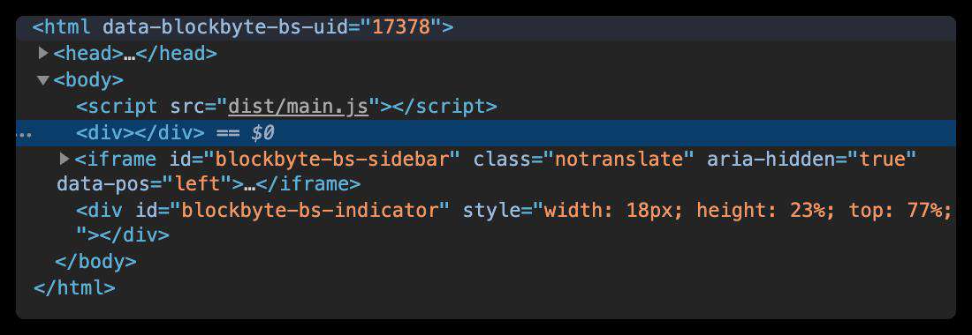Click the closing </iframe> tag text
The height and width of the screenshot is (335, 972).
click(308, 184)
